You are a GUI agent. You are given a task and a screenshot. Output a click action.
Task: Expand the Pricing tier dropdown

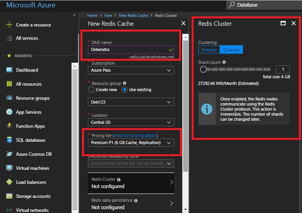[x=131, y=143]
